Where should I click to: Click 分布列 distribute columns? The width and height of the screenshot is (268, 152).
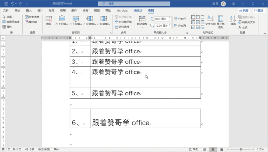click(180, 26)
